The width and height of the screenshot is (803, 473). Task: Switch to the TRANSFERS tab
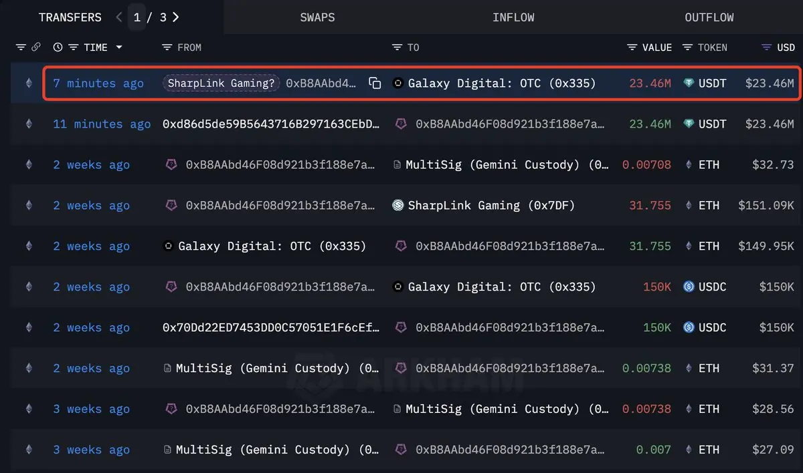pyautogui.click(x=70, y=17)
